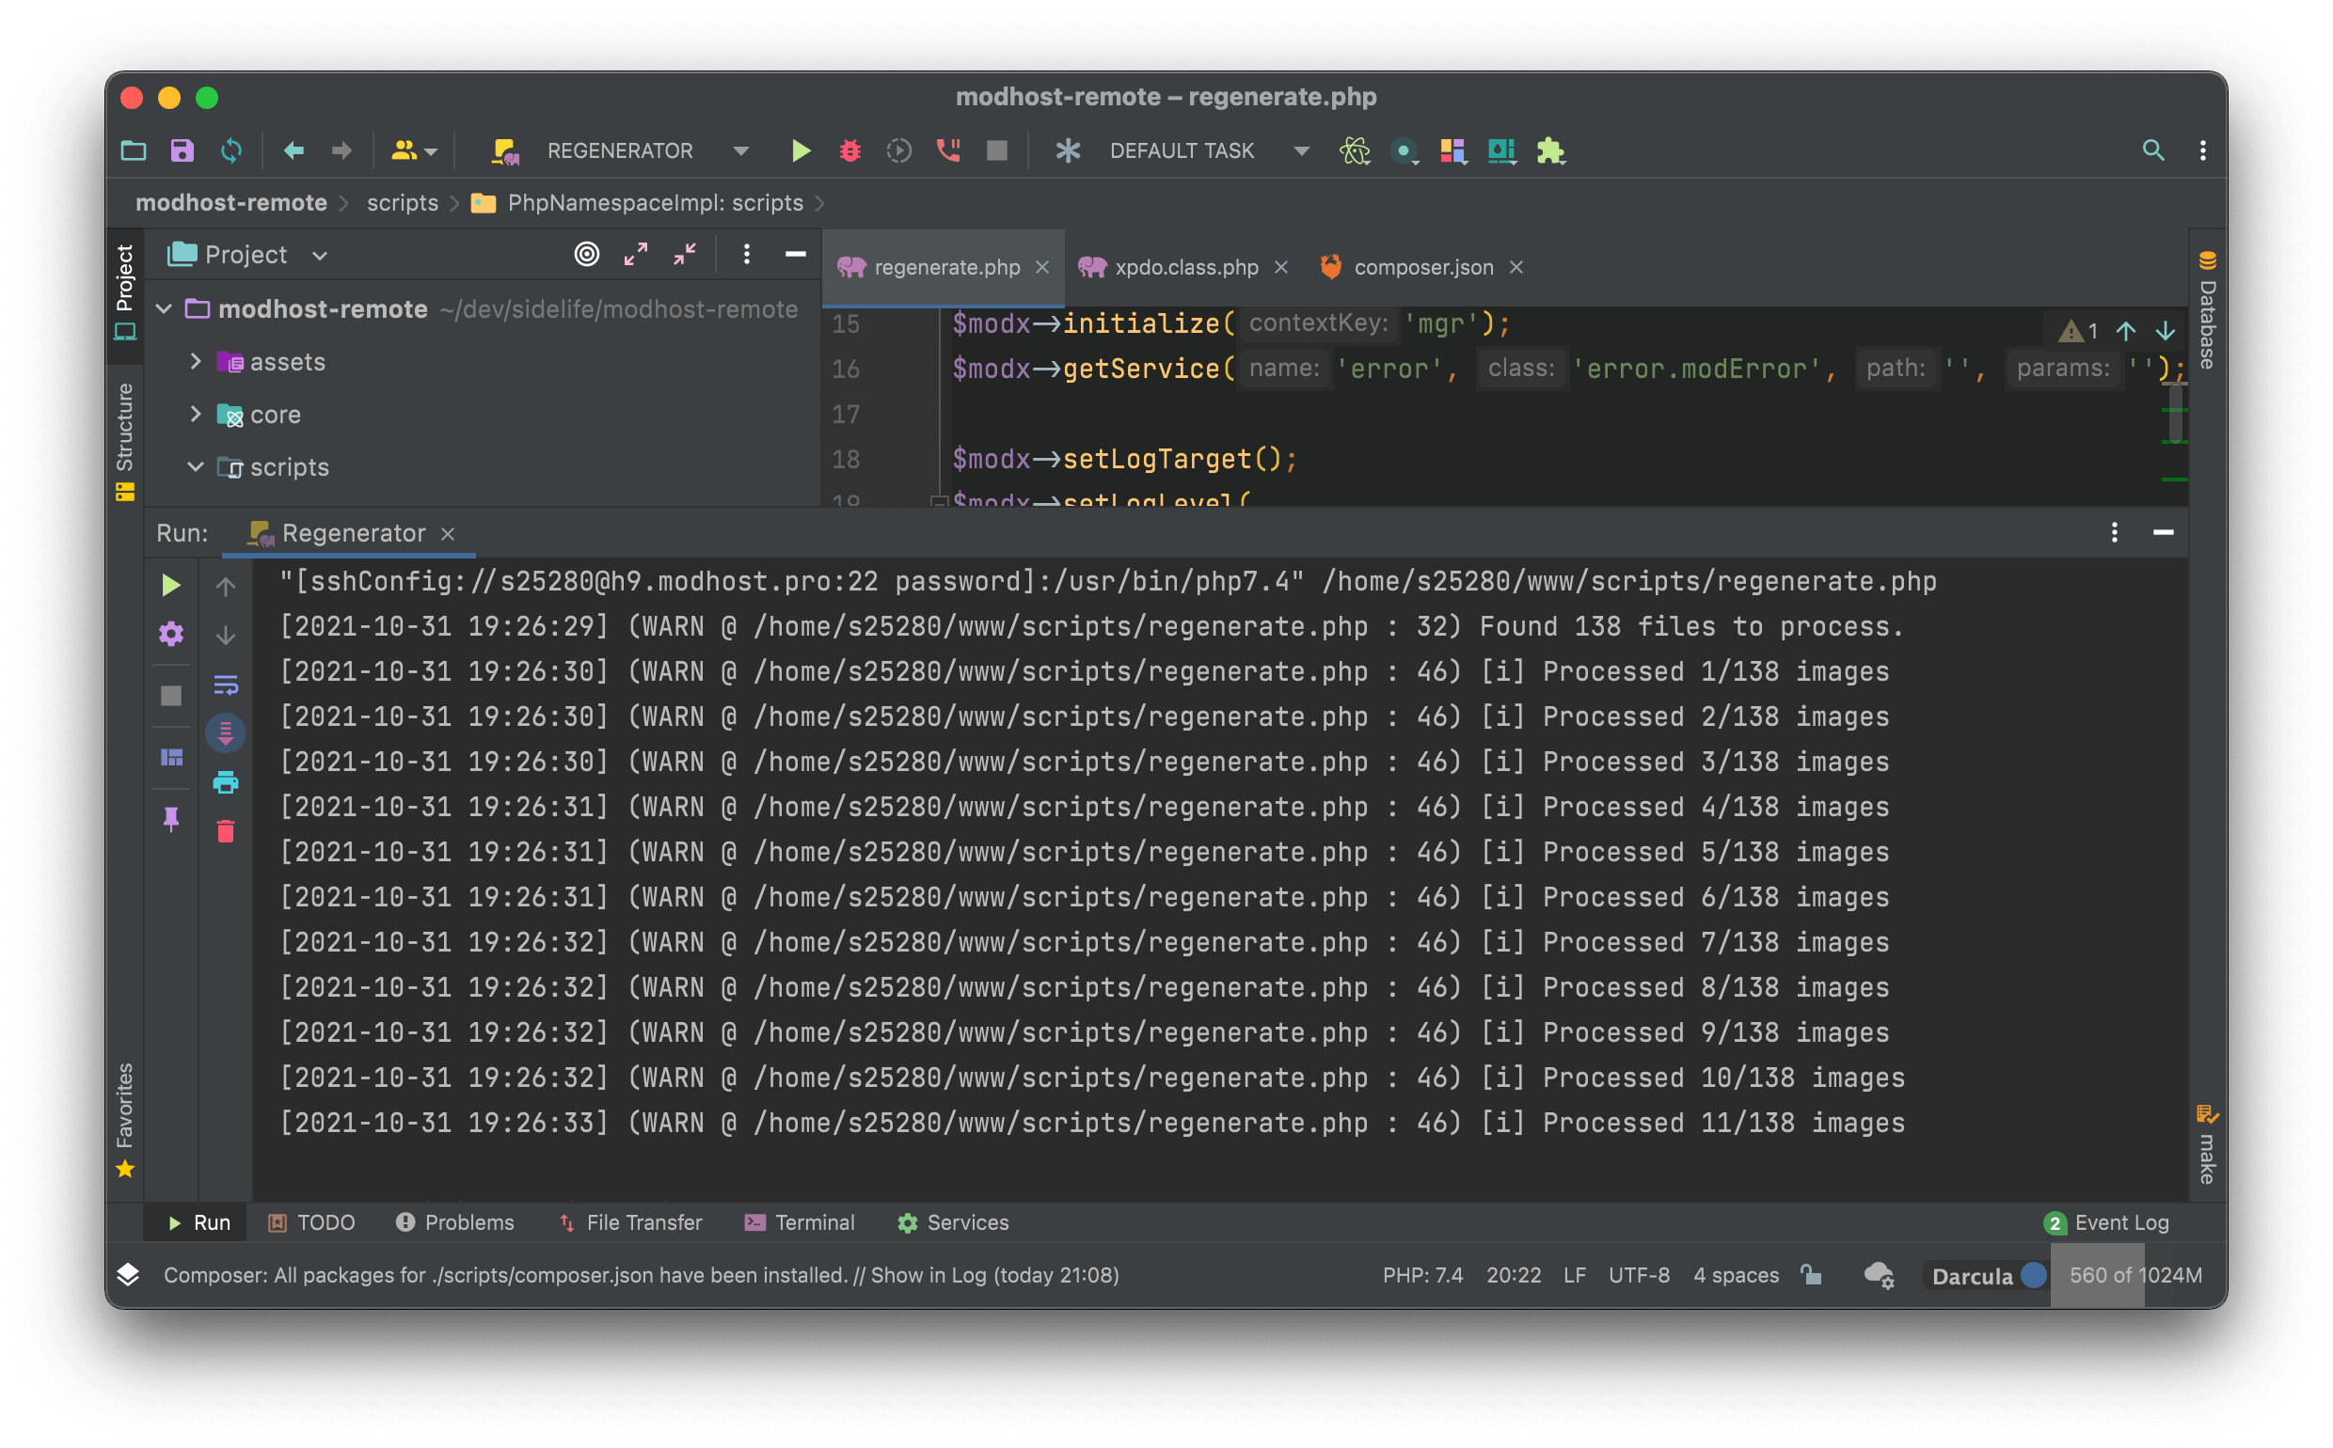Expand the core folder
2333x1448 pixels.
click(x=195, y=414)
